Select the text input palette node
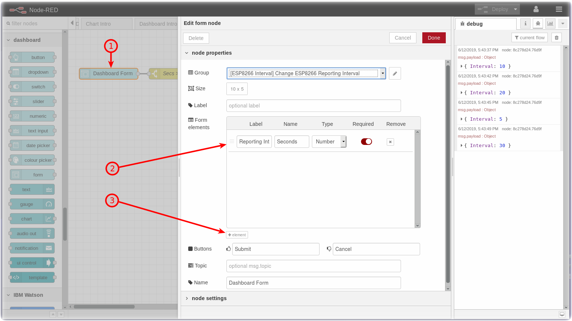The height and width of the screenshot is (321, 572). pos(32,131)
